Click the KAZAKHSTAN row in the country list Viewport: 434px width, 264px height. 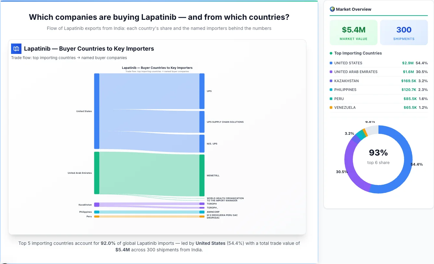point(378,81)
